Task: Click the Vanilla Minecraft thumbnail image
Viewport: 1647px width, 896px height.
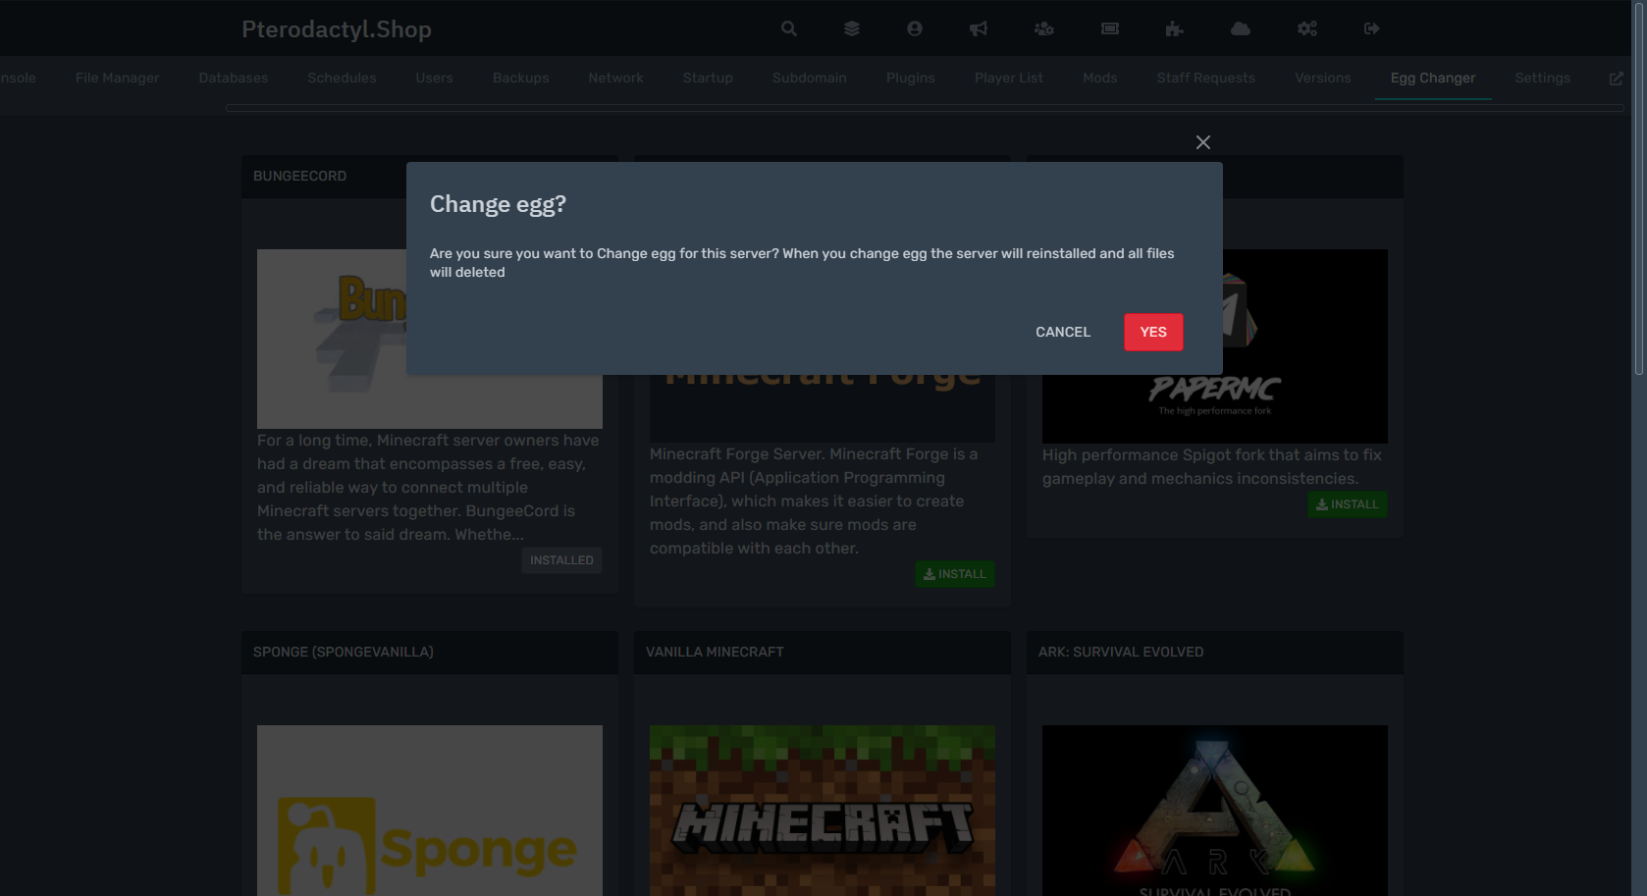Action: 822,810
